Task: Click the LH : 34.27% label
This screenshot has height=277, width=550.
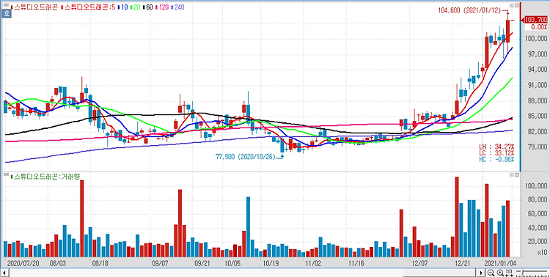Action: coord(496,147)
